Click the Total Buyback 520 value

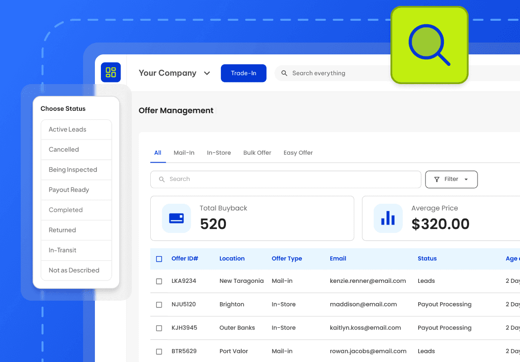pos(213,224)
